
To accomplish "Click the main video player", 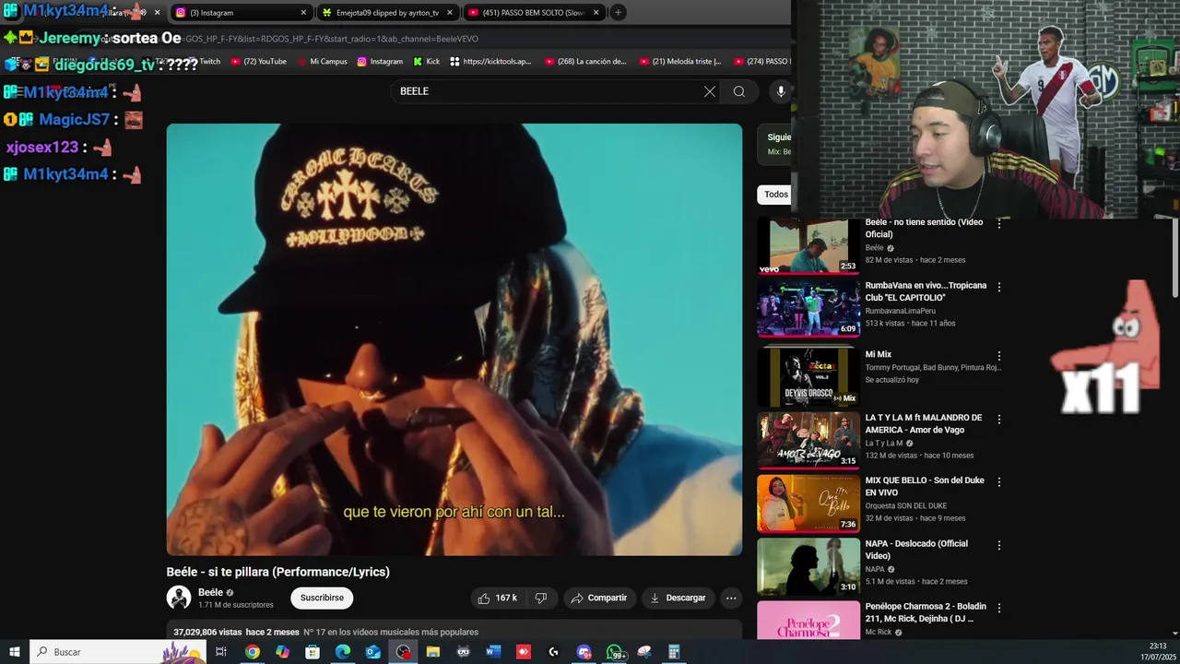I will 454,339.
